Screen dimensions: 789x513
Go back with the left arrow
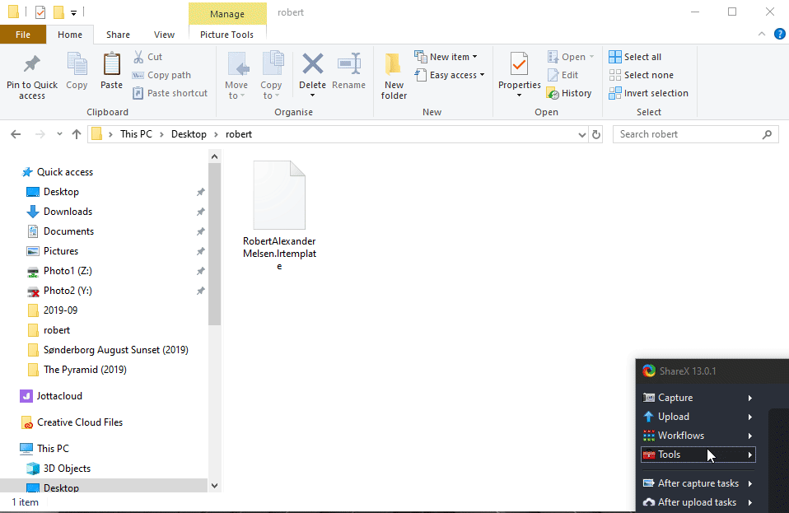pos(16,134)
